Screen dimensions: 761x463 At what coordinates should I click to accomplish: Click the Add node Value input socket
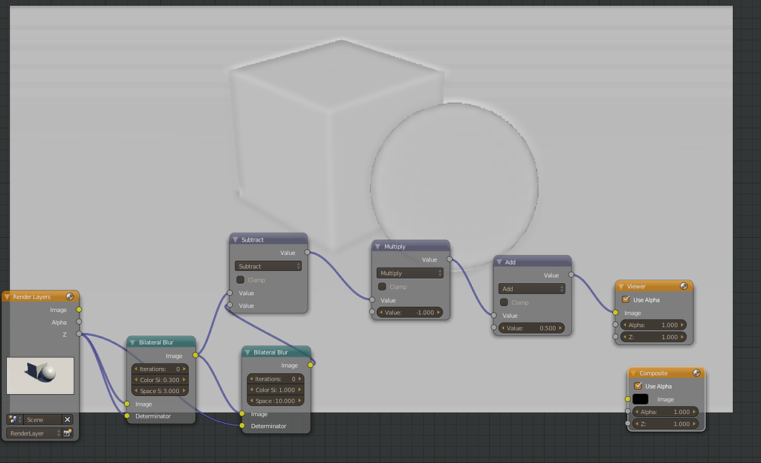click(493, 315)
